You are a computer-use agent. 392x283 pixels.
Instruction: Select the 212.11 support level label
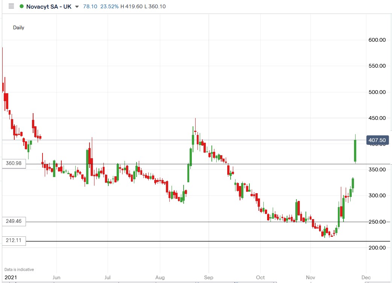pyautogui.click(x=13, y=241)
